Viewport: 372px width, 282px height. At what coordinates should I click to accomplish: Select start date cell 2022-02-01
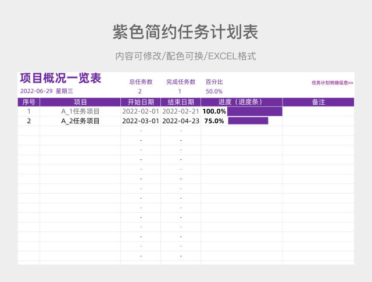[x=141, y=111]
